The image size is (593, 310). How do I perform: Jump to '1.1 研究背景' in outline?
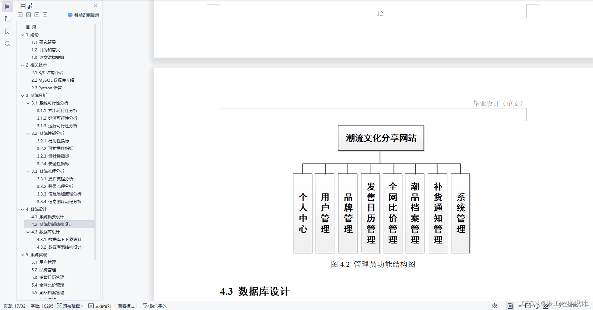(x=44, y=42)
